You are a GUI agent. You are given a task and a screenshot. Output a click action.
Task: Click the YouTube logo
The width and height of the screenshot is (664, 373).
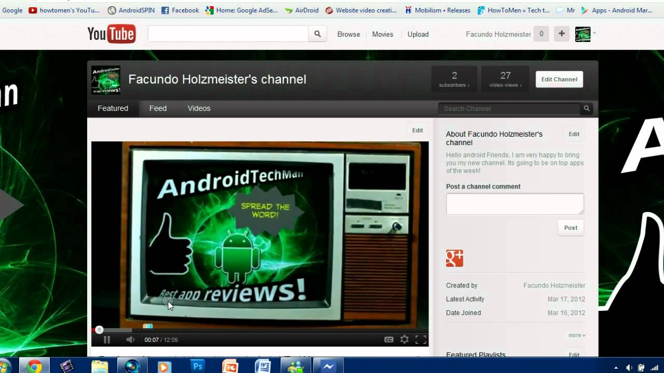pos(112,34)
